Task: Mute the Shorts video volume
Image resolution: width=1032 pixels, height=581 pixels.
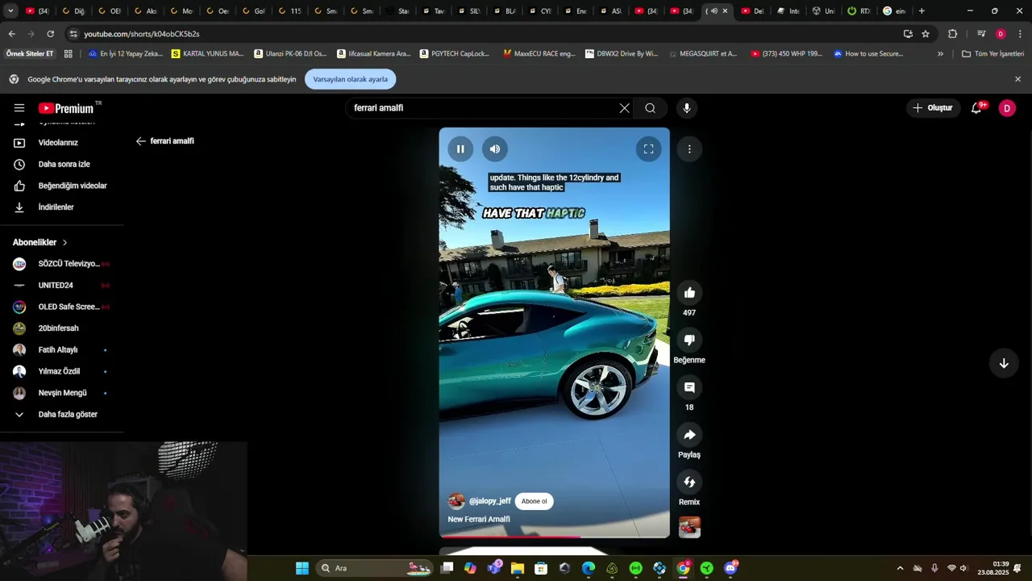Action: tap(495, 148)
